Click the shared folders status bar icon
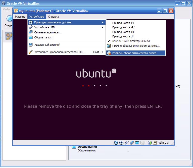Viewport: 193px width, 168px height. point(137,143)
